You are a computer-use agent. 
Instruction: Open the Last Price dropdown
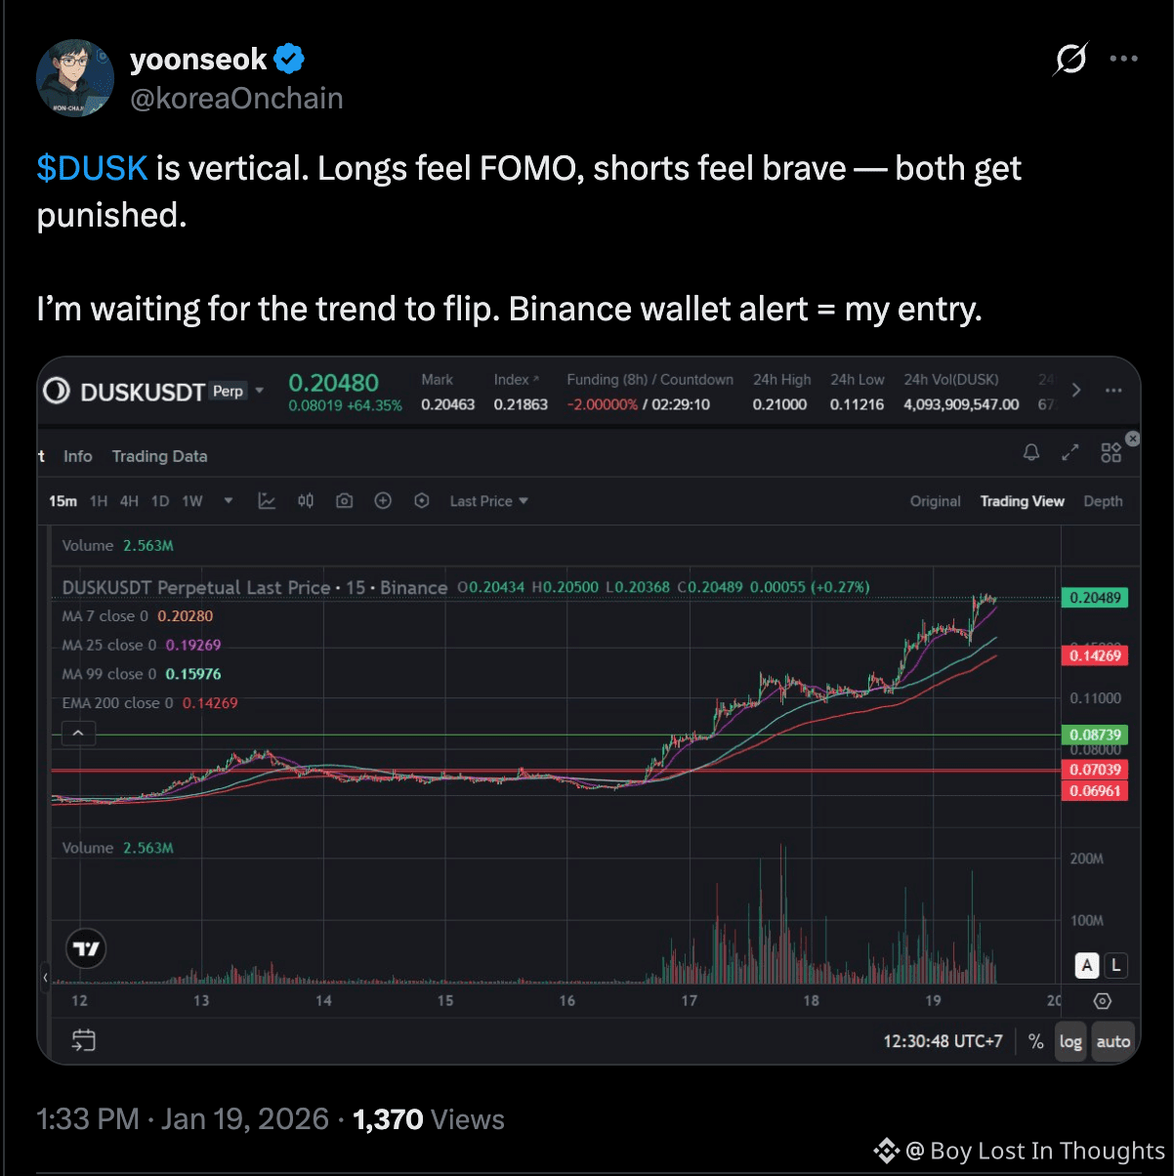click(488, 501)
